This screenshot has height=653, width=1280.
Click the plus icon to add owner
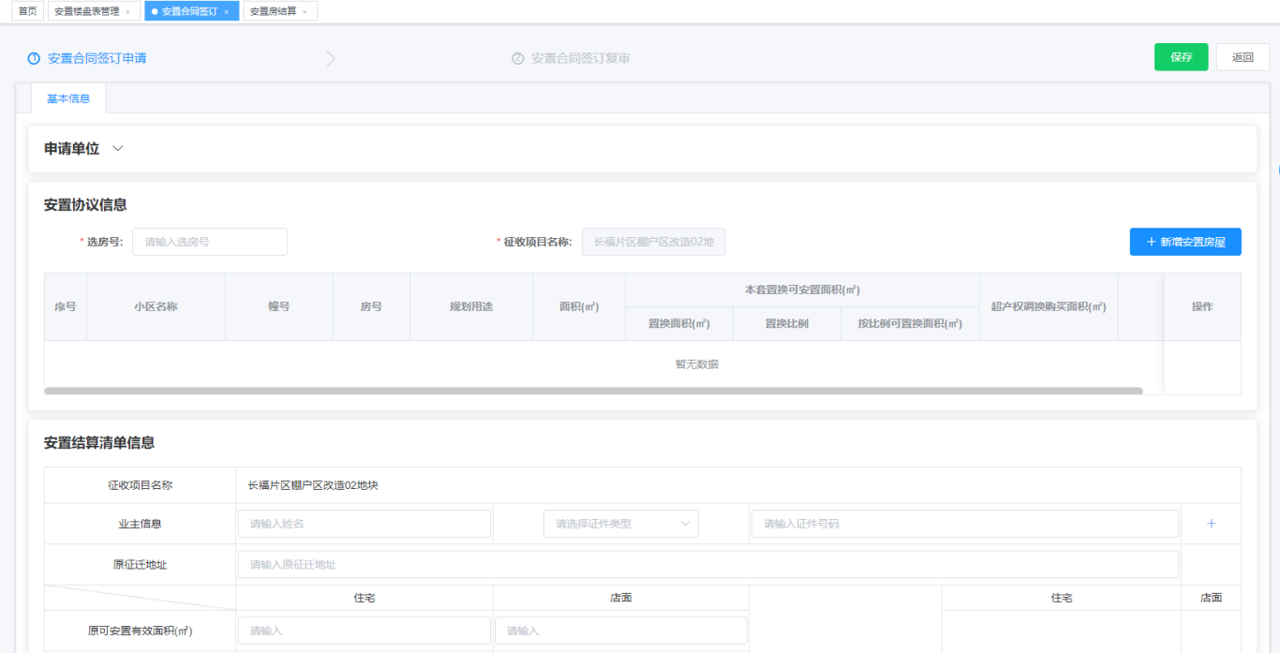click(1211, 524)
